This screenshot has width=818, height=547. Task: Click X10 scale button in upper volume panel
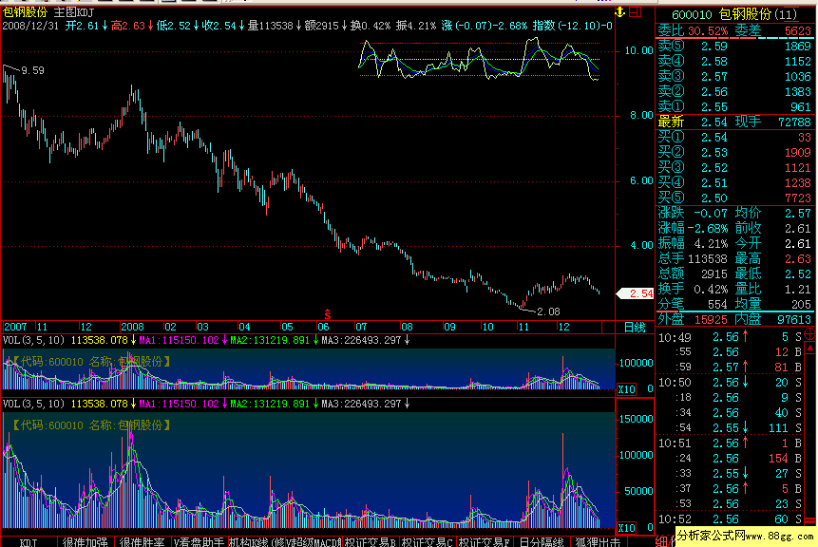[x=626, y=389]
